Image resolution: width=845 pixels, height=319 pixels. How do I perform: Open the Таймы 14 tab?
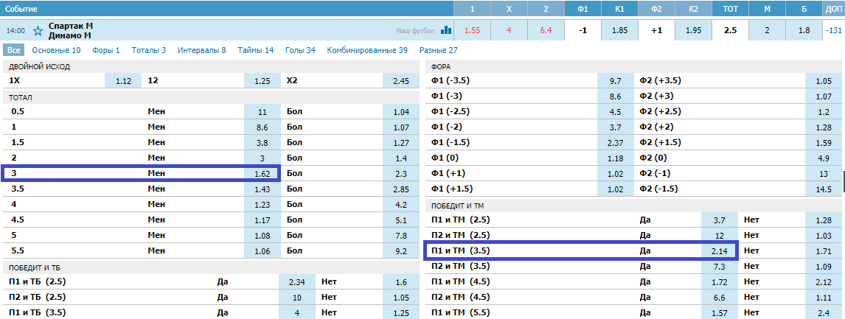(x=255, y=50)
